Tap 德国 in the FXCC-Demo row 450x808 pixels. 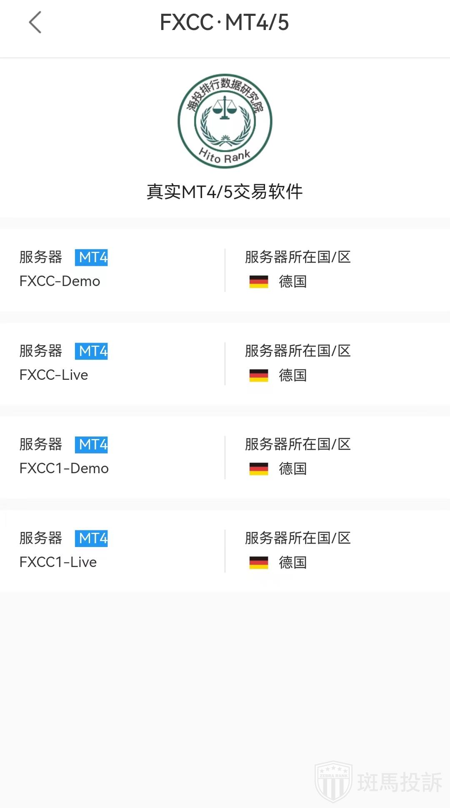293,282
